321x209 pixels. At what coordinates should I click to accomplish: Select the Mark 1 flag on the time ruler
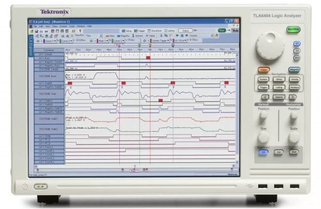(x=119, y=45)
